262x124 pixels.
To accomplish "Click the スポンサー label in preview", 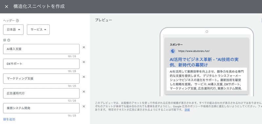I will [176, 45].
